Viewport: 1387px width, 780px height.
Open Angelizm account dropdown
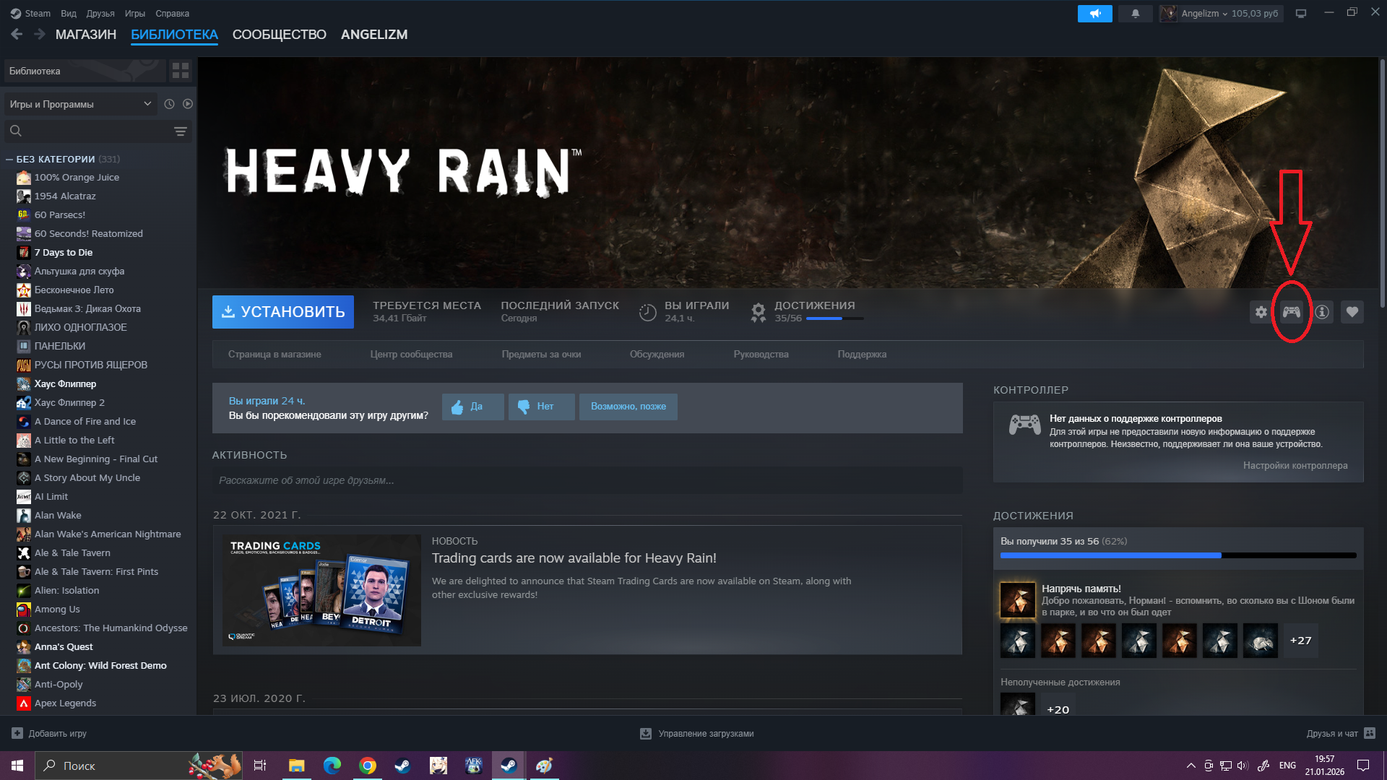[1221, 14]
